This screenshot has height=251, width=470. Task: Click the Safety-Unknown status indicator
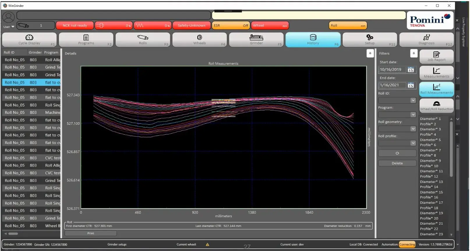[x=192, y=26]
